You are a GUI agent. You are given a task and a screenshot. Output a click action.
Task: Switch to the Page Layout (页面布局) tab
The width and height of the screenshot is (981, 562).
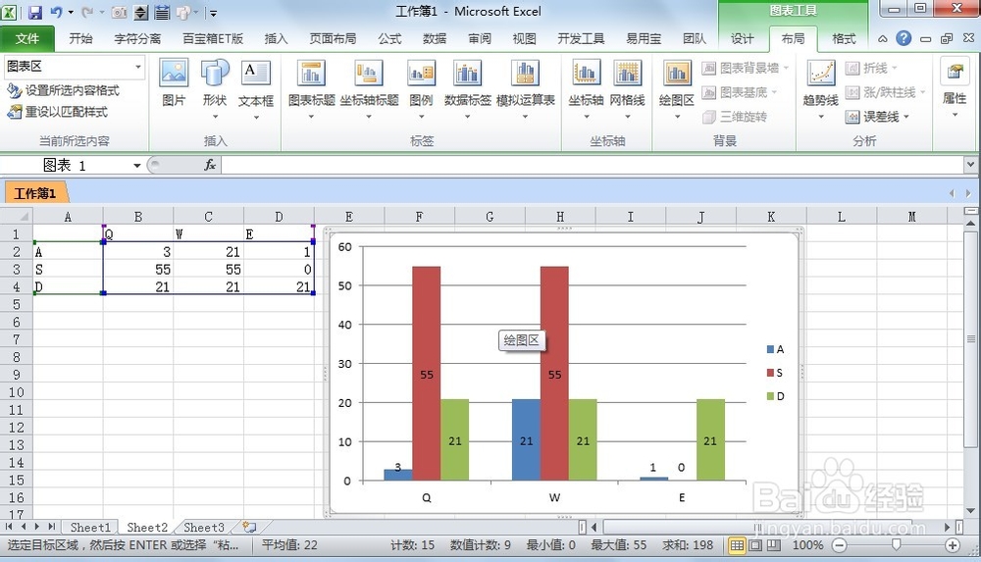tap(333, 39)
